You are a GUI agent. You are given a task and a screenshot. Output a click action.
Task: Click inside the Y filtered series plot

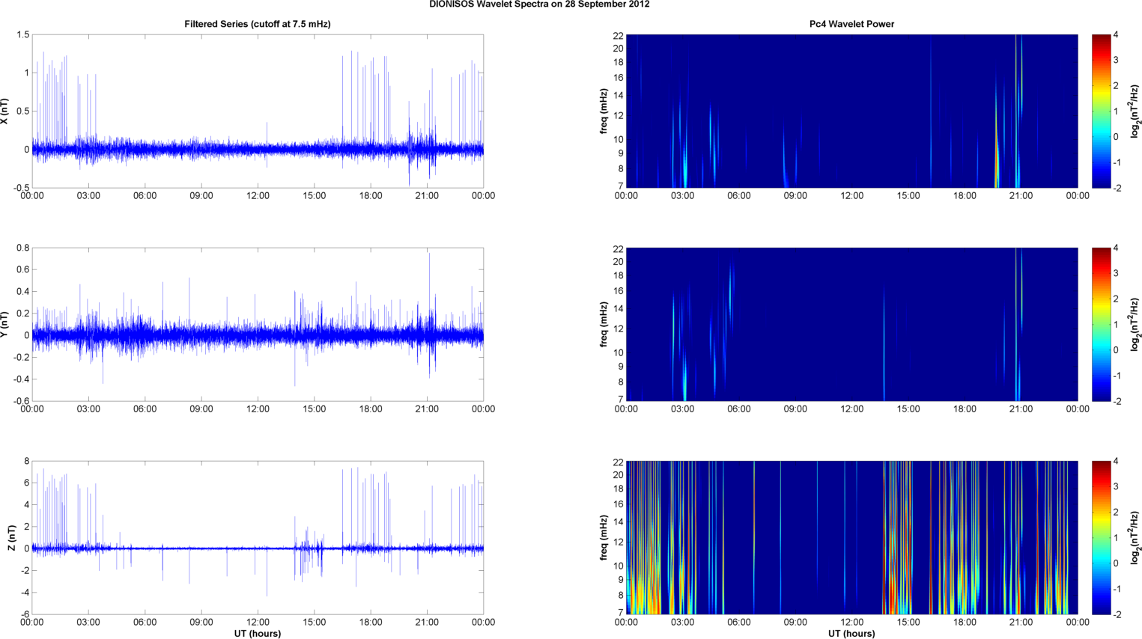pyautogui.click(x=257, y=324)
